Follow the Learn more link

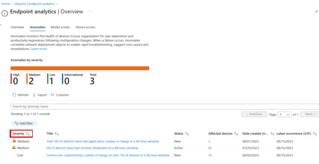[39, 49]
